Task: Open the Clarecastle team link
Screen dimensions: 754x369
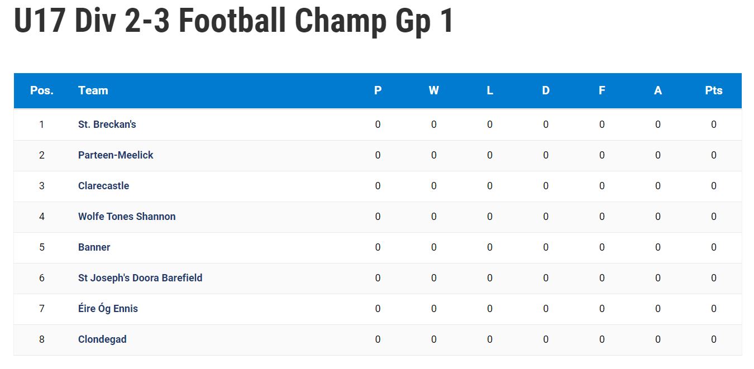Action: coord(103,186)
